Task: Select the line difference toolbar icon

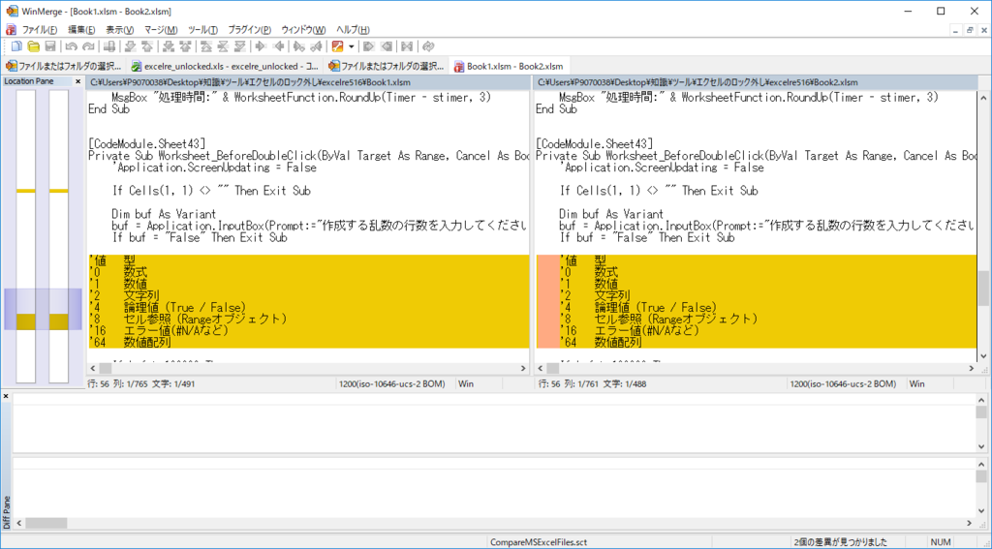Action: point(108,46)
